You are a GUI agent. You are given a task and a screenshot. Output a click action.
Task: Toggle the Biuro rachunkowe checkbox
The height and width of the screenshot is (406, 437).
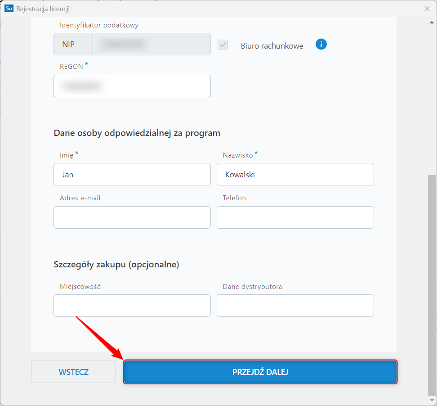tap(223, 45)
